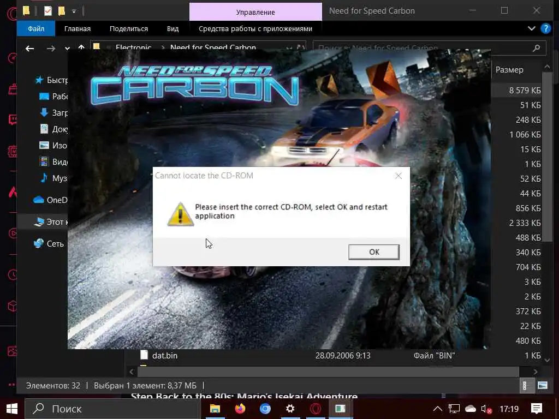Open Settings gear from the taskbar

(290, 409)
